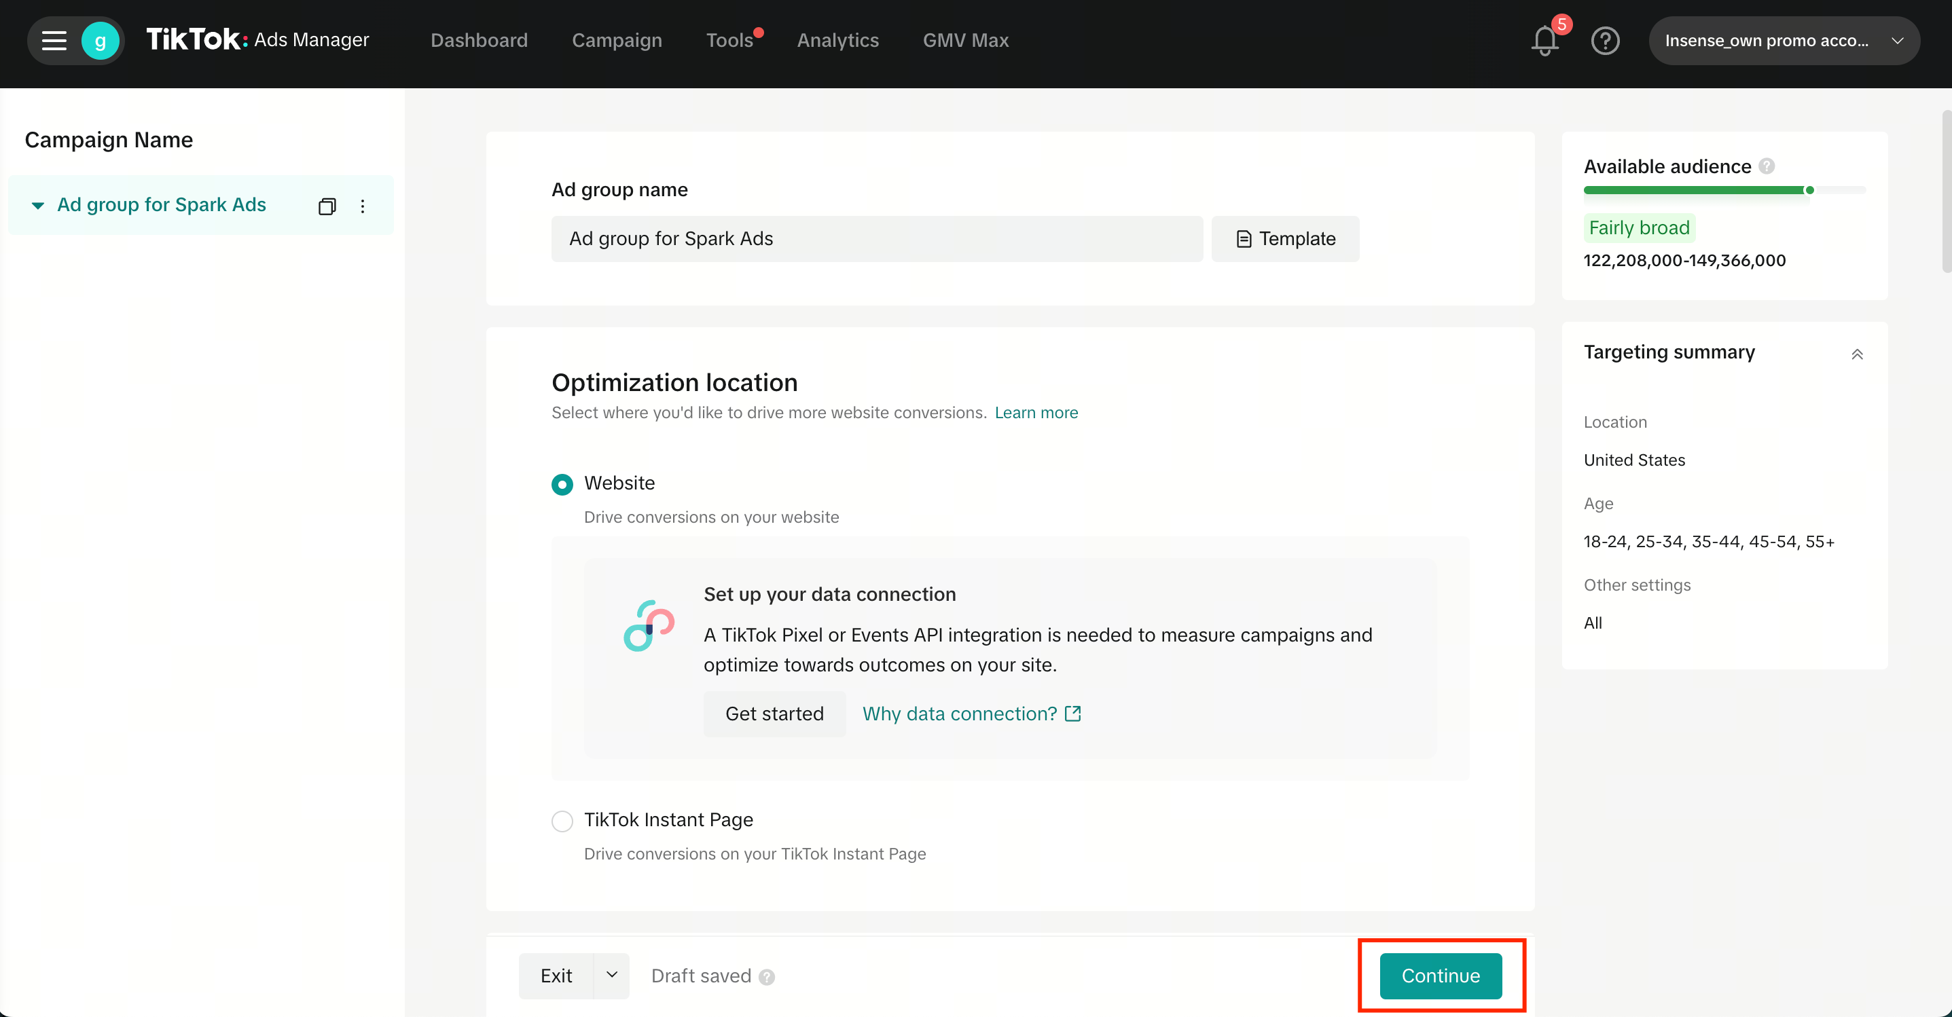The width and height of the screenshot is (1952, 1017).
Task: Open the Analytics menu
Action: [x=837, y=40]
